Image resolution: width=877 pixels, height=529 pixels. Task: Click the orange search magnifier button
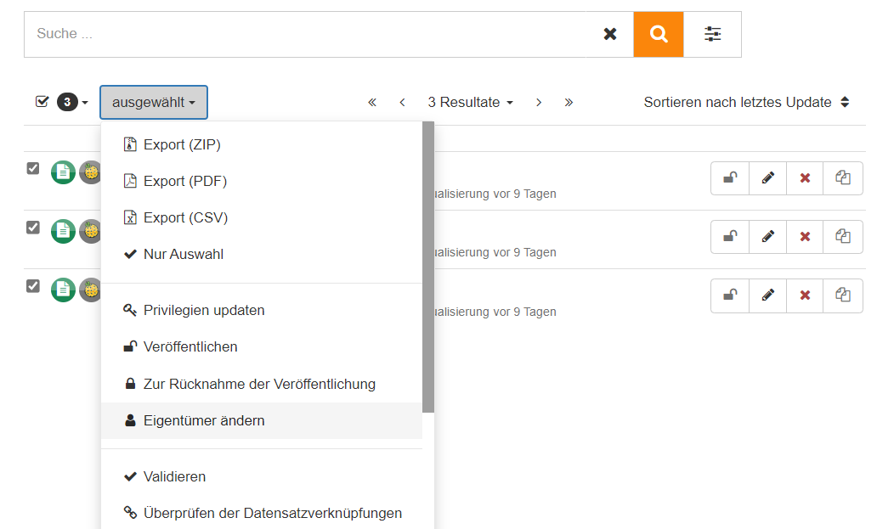pos(658,34)
